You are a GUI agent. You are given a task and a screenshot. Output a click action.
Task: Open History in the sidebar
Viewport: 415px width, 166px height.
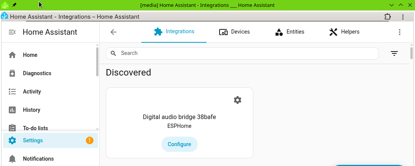31,110
